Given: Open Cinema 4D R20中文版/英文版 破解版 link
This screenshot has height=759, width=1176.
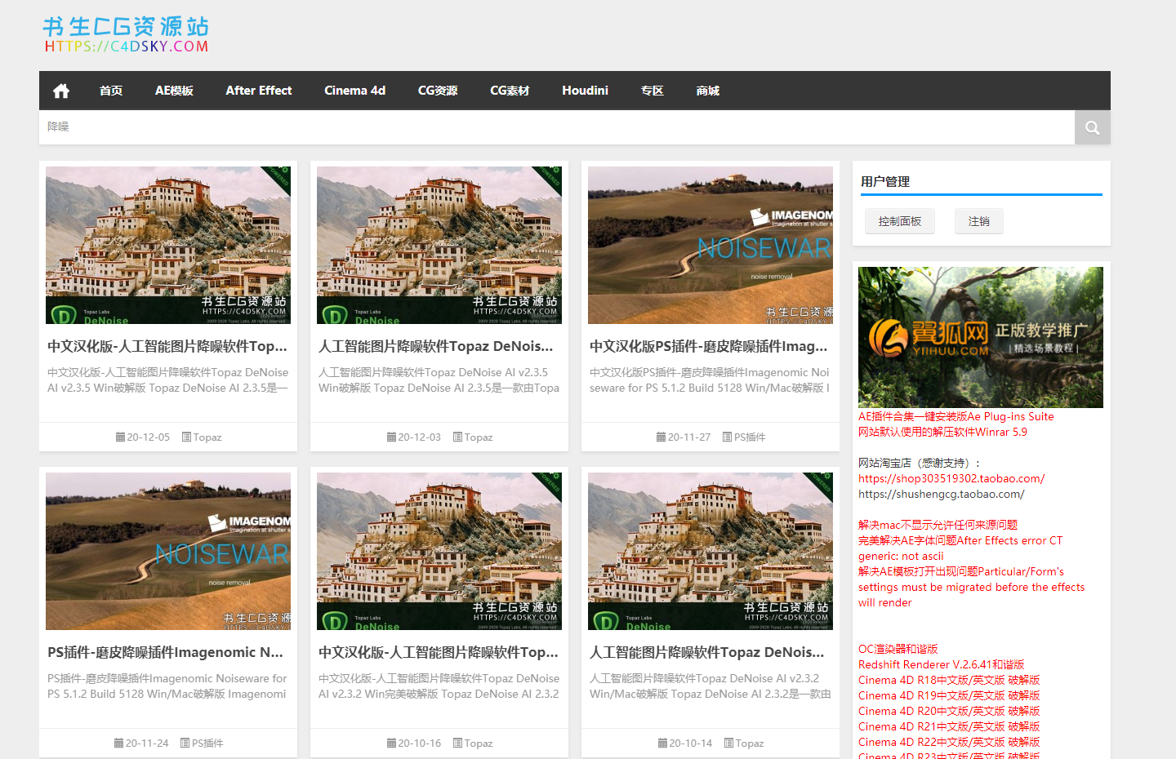Looking at the screenshot, I should click(x=949, y=712).
